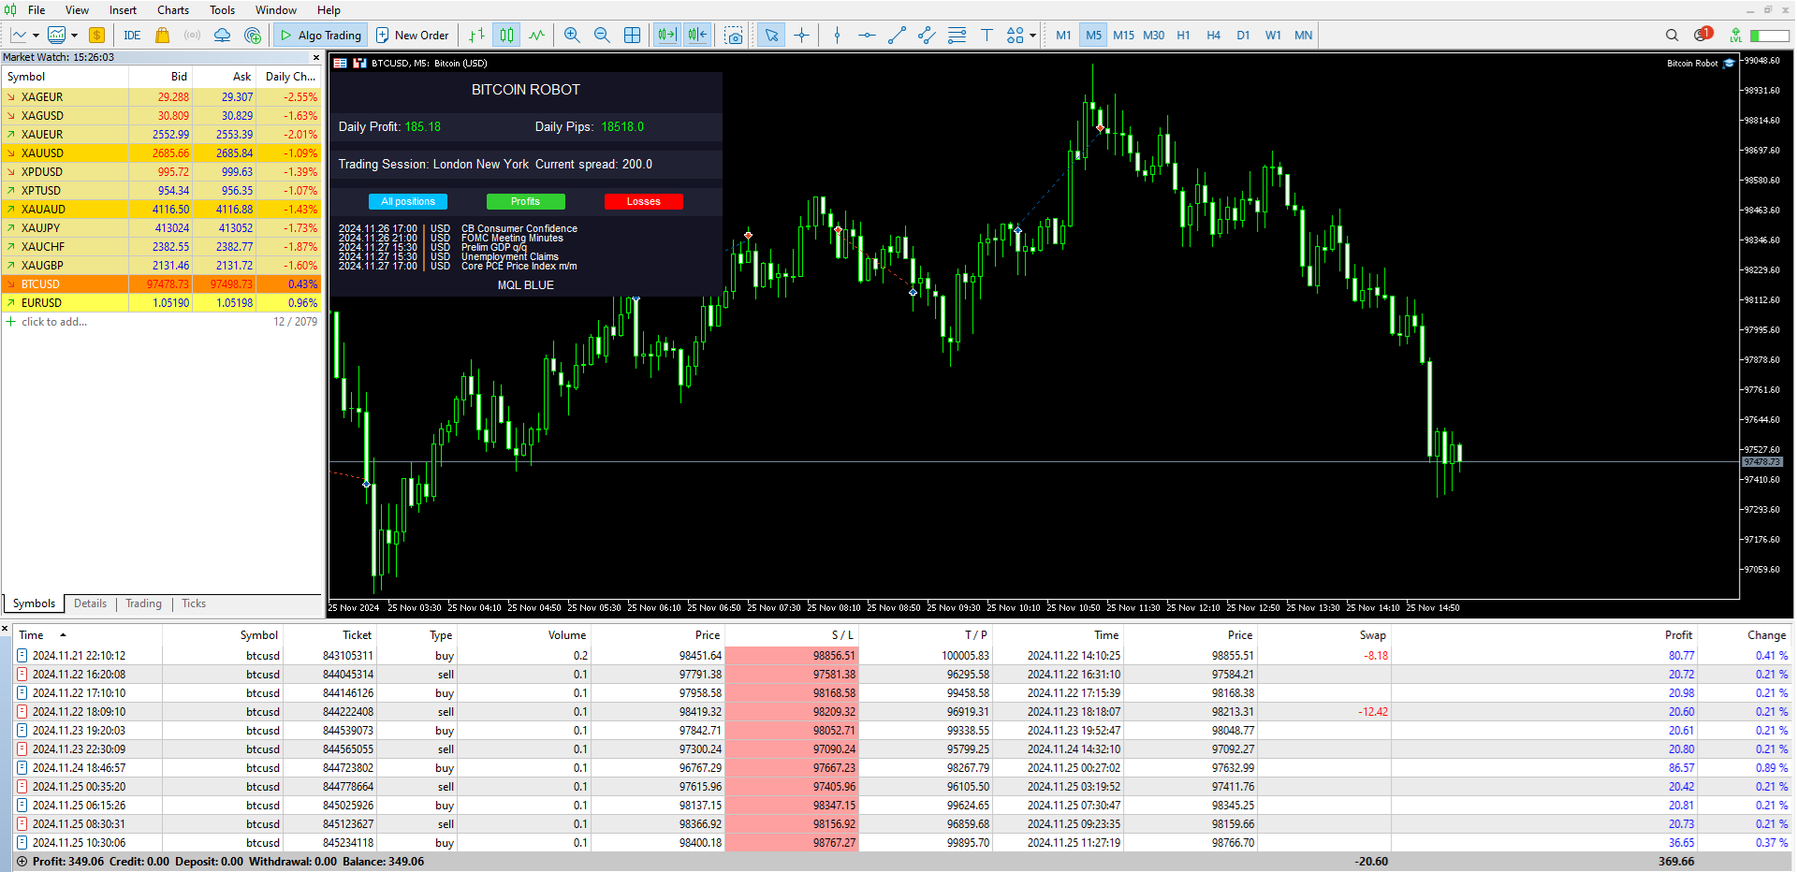This screenshot has width=1797, height=872.
Task: Open the new chart tool
Action: (x=19, y=36)
